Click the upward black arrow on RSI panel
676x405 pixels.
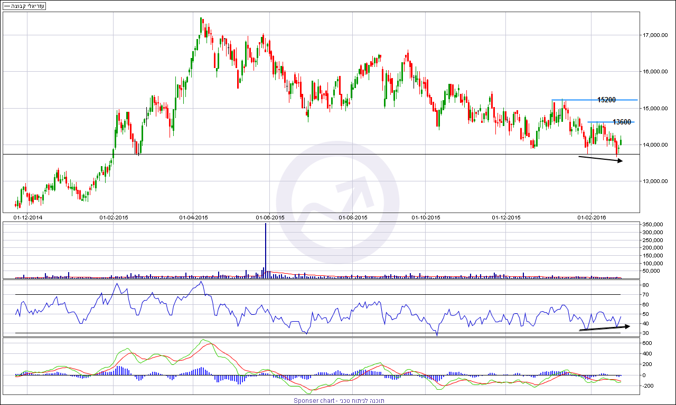604,328
